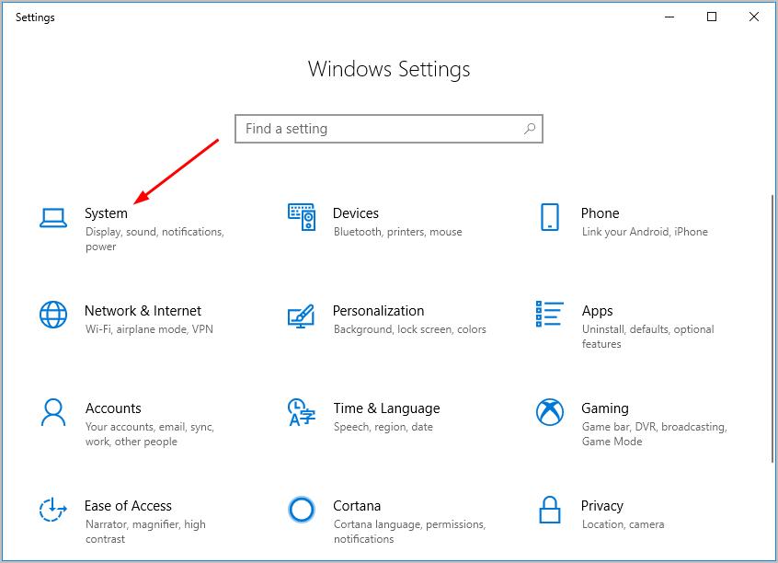Click the Phone icon
Viewport: 778px width, 563px height.
(x=549, y=217)
